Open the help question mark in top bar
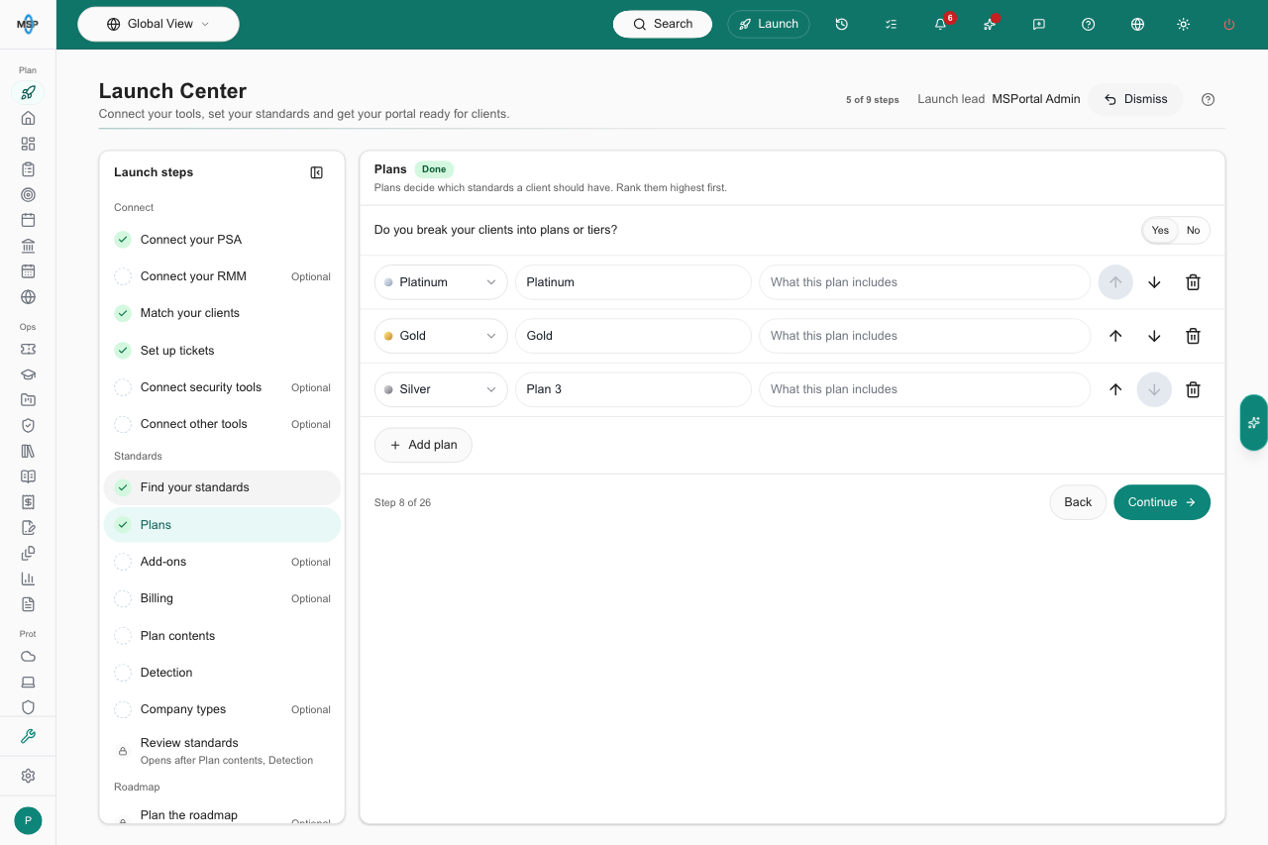 point(1088,24)
